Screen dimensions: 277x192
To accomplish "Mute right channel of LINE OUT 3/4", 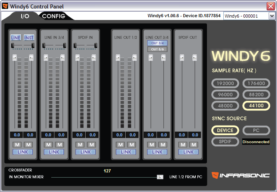I will coord(163,145).
